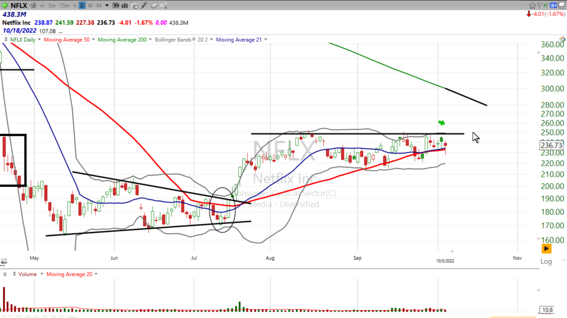This screenshot has width=567, height=318.
Task: Click the save layout floppy disk icon
Action: coord(562,5)
